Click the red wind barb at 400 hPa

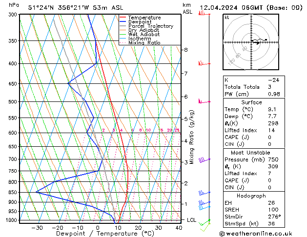(x=204, y=63)
